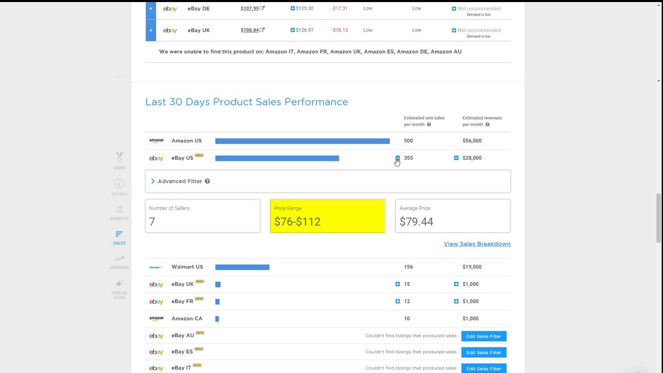Viewport: 663px width, 373px height.
Task: Go to Markets sidebar section
Action: coord(119,212)
